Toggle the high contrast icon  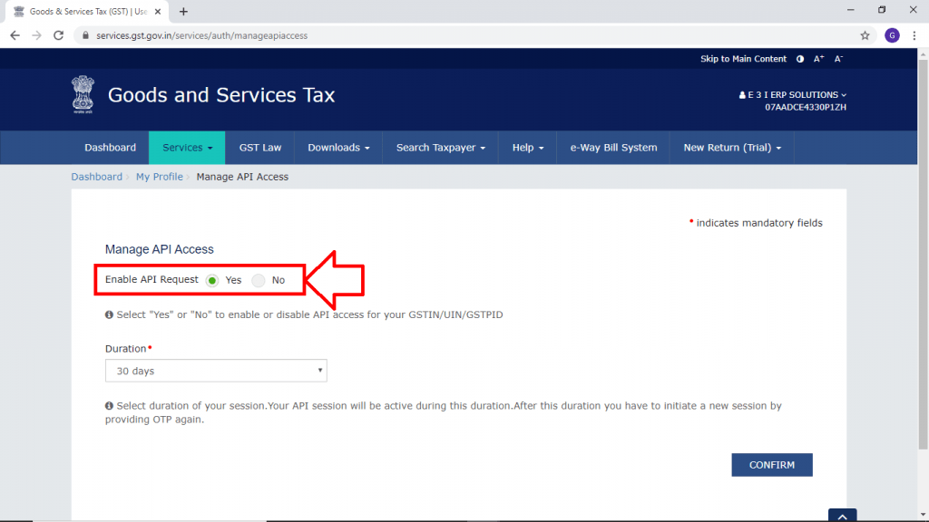point(800,59)
